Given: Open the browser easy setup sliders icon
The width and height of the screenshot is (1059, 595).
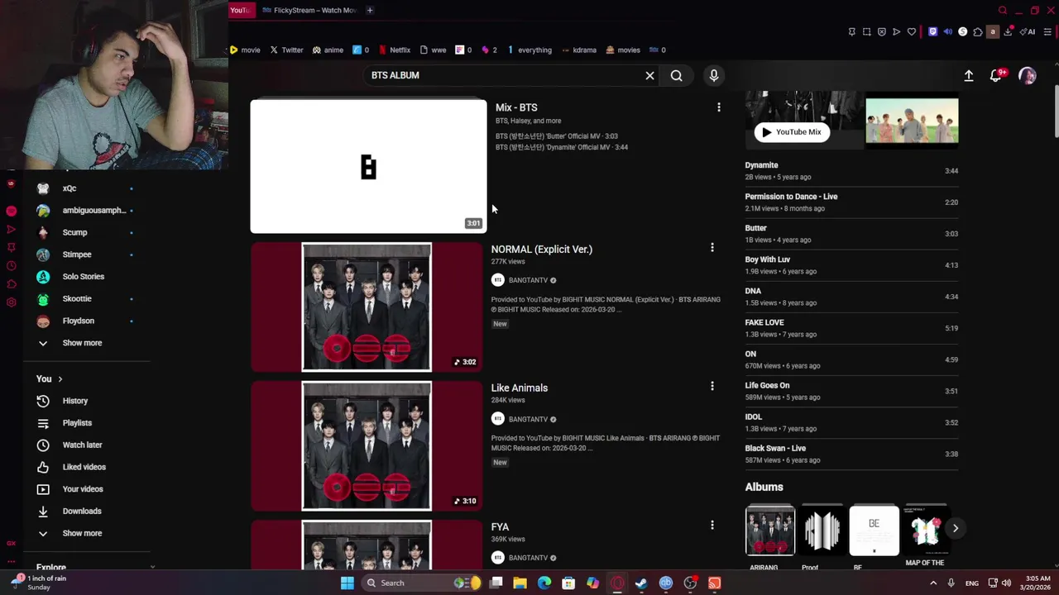Looking at the screenshot, I should pos(1047,32).
